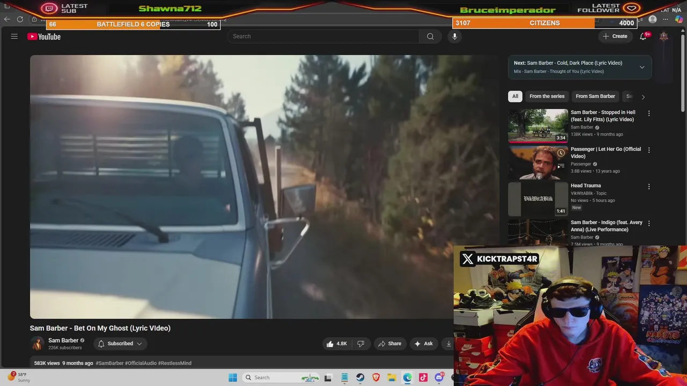Select the All filter chip
Image resolution: width=687 pixels, height=386 pixels.
tap(515, 96)
